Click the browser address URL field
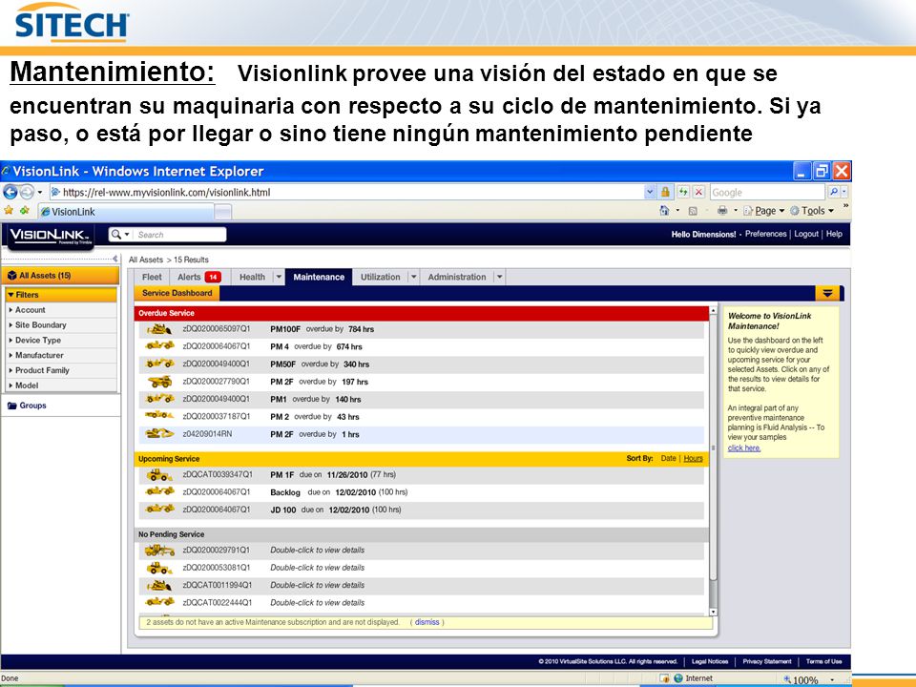916x687 pixels. [347, 192]
